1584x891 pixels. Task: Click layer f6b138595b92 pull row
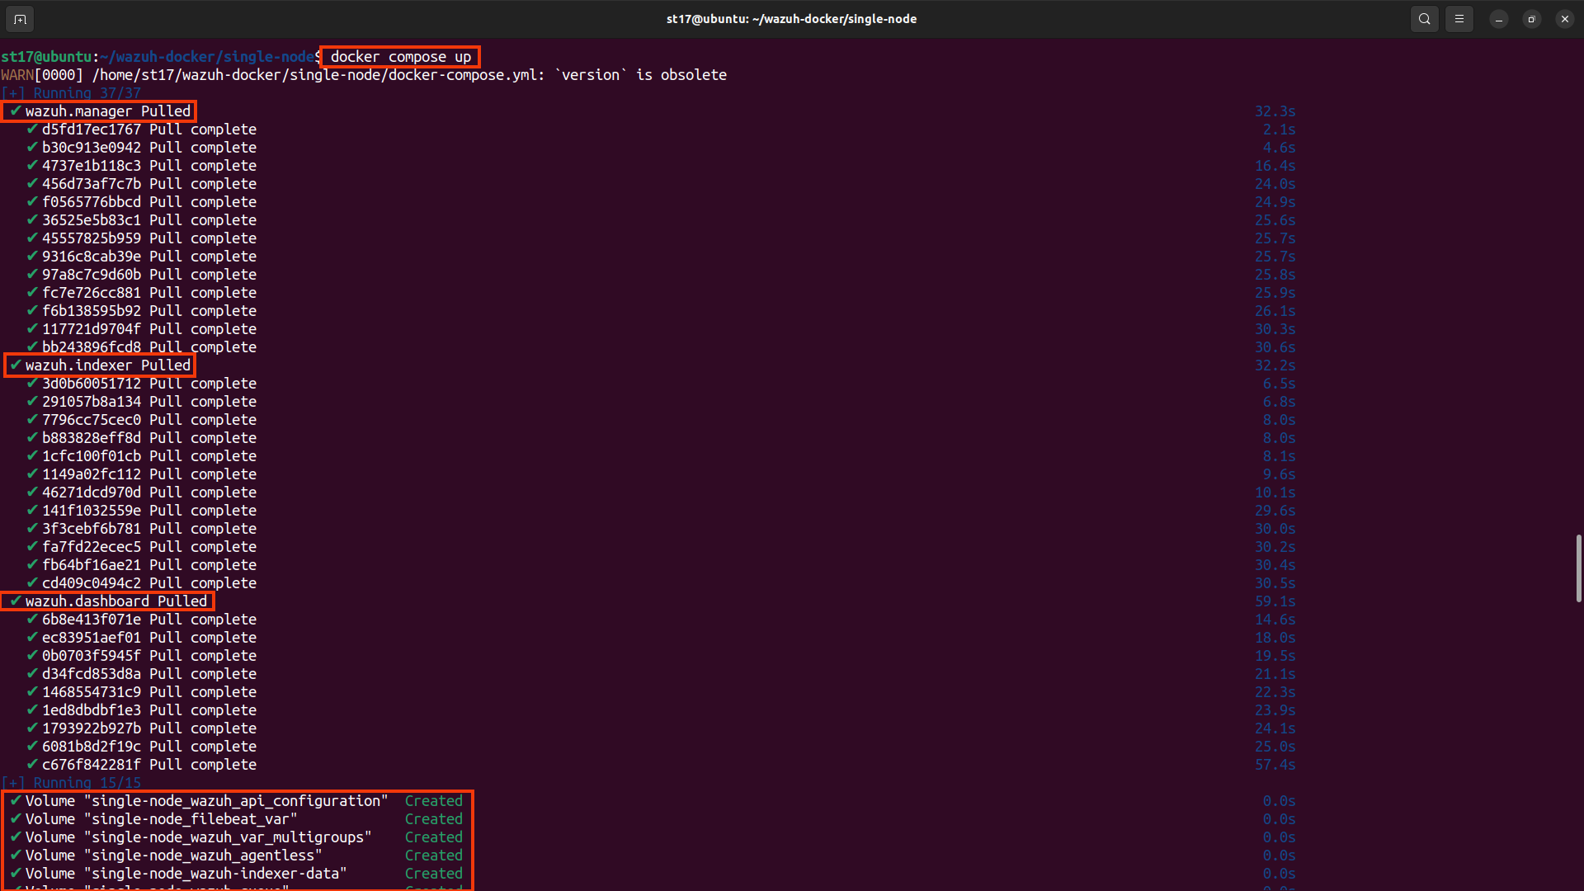(x=141, y=311)
